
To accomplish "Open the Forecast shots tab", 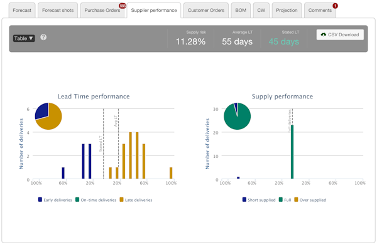I will (58, 10).
